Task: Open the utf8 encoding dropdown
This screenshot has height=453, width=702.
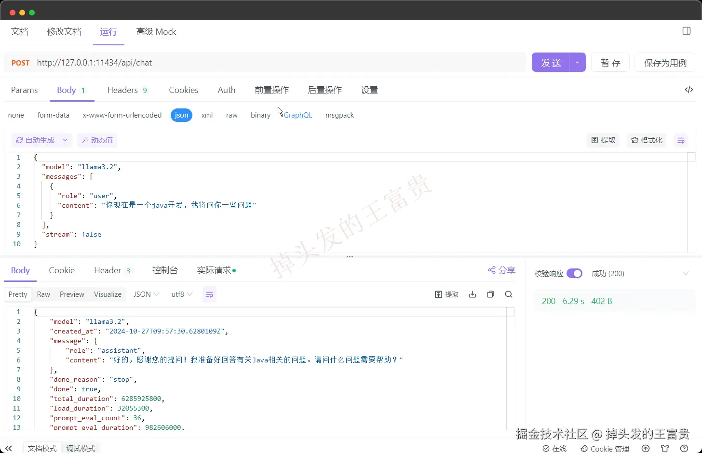Action: tap(182, 294)
